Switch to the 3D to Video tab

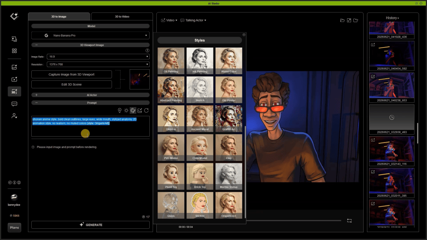click(122, 17)
